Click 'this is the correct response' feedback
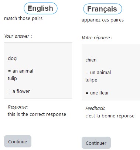 click(37, 114)
